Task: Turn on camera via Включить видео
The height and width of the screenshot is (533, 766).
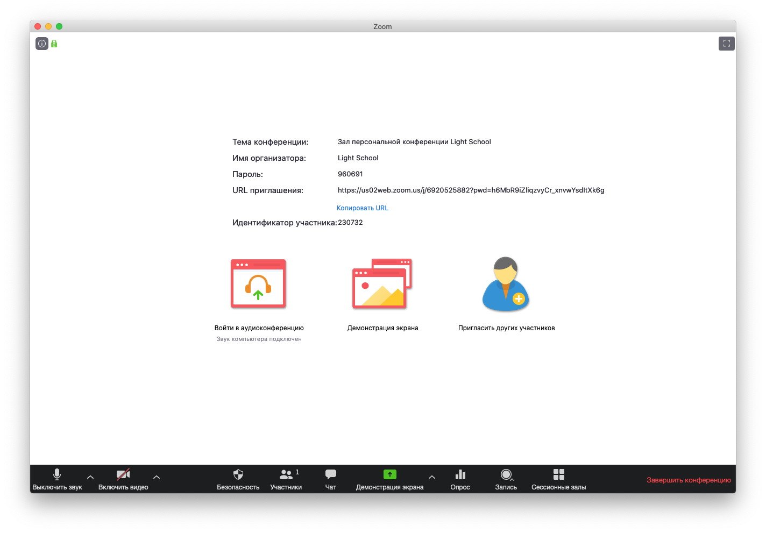Action: (x=123, y=479)
